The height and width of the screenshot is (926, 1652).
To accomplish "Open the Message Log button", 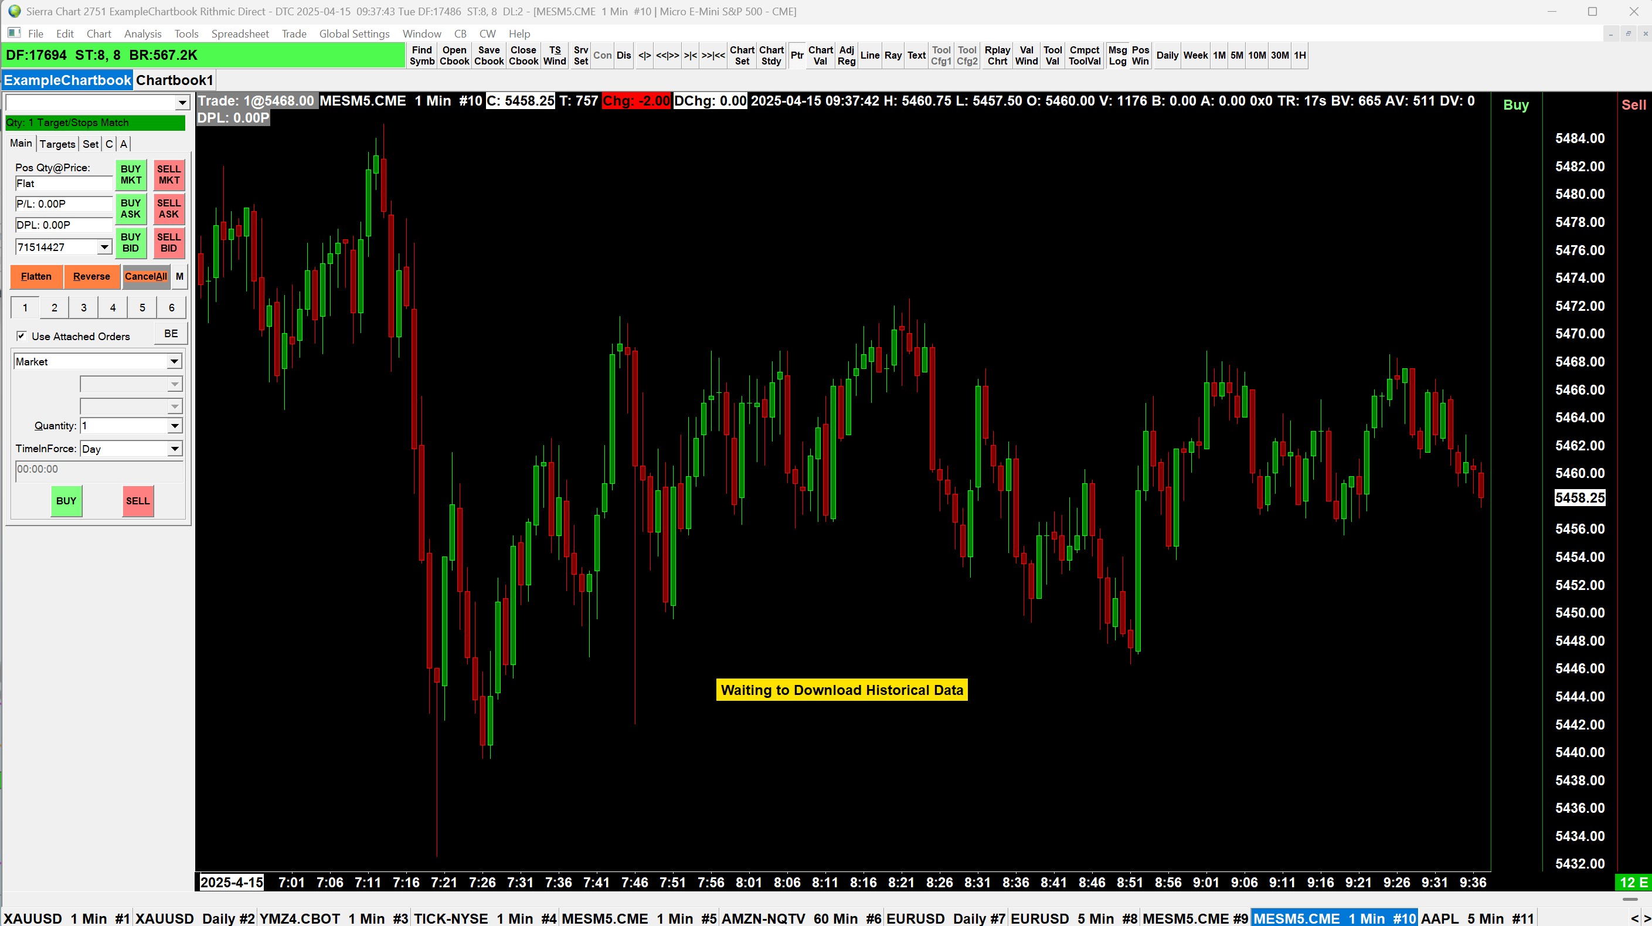I will click(1117, 55).
